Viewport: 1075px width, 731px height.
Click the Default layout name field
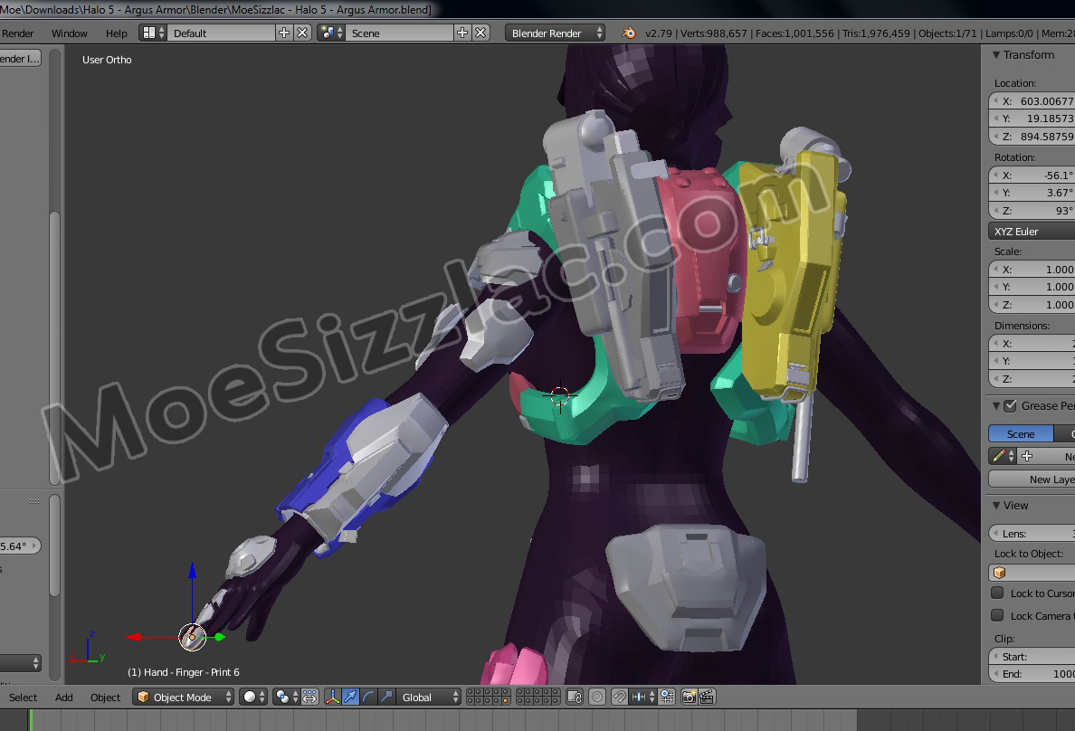[221, 33]
